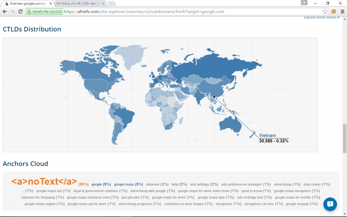
Task: Switch to the 'Overview google.com' tab
Action: (27, 3)
